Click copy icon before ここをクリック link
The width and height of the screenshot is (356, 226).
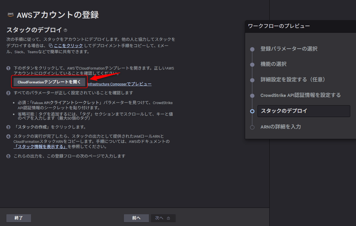click(50, 46)
